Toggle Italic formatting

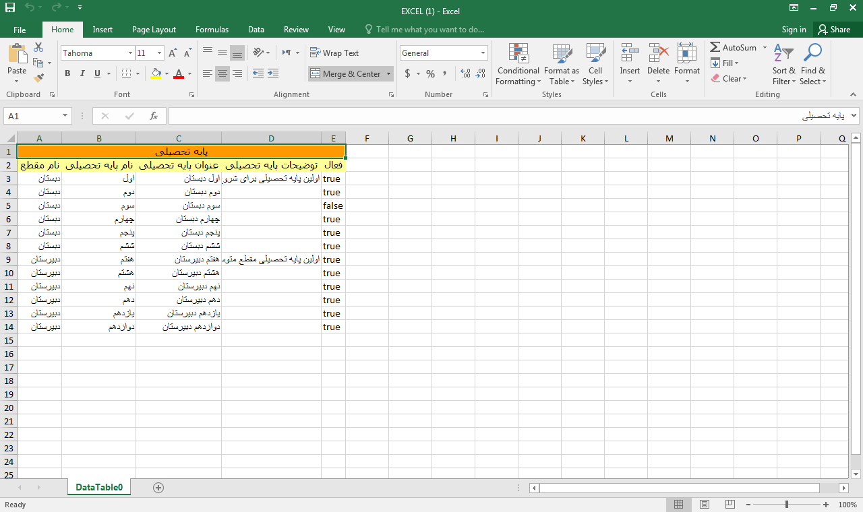(82, 73)
